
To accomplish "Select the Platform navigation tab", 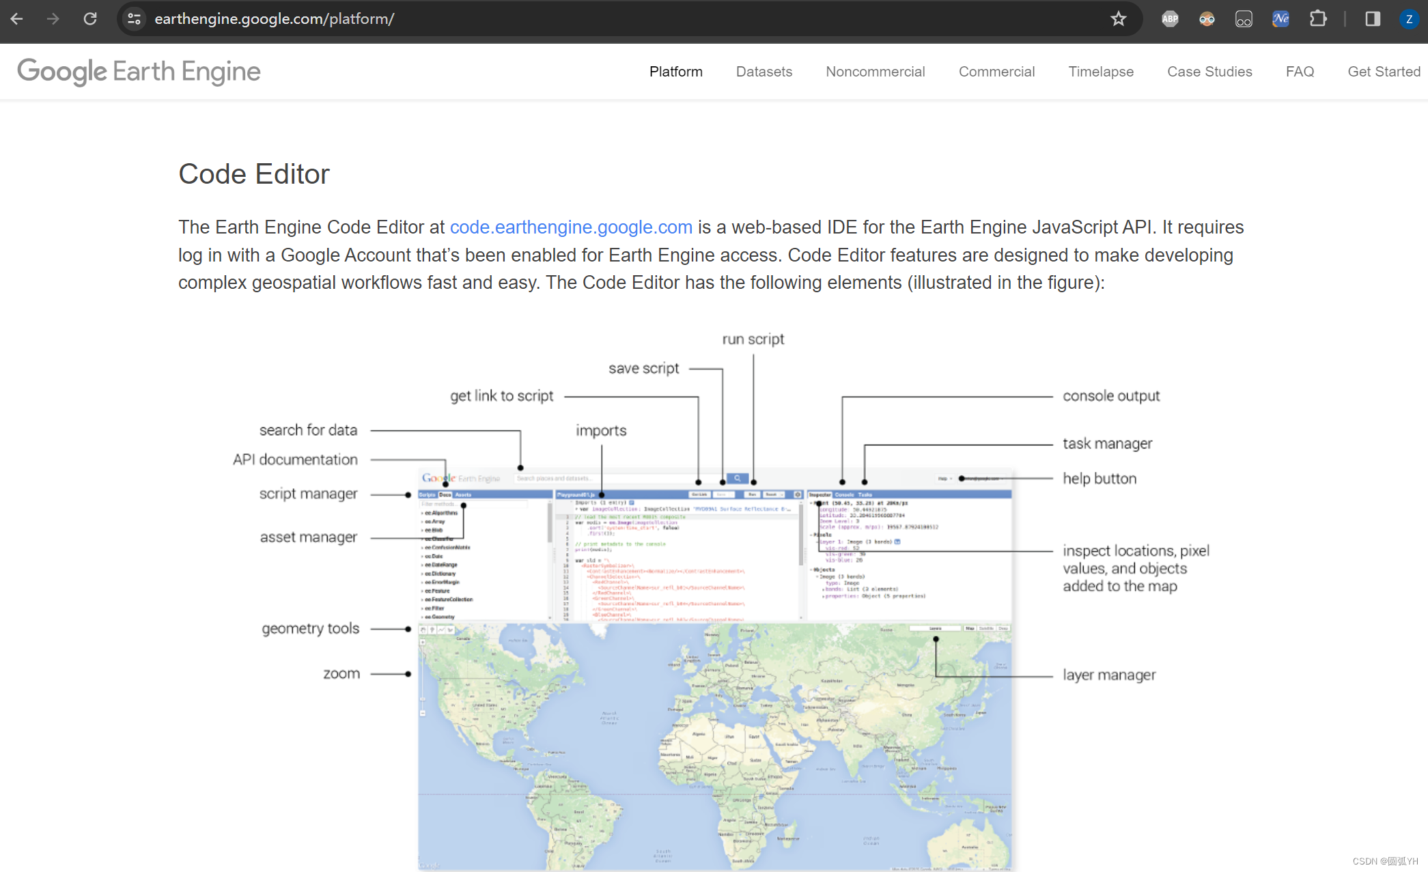I will coord(675,72).
